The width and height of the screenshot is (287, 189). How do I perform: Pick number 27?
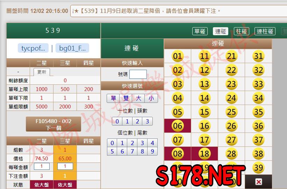tap(231, 140)
